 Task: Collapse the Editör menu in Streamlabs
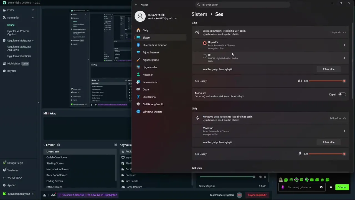(33, 10)
